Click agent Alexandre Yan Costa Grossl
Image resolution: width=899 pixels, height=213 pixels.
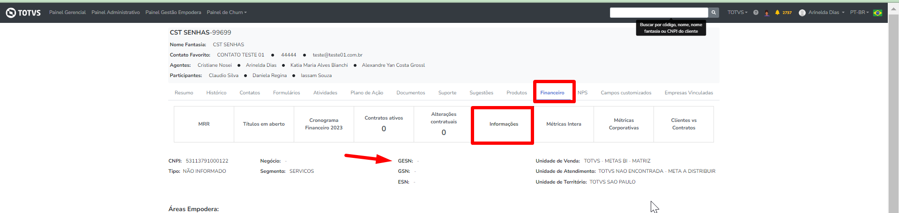pyautogui.click(x=393, y=65)
